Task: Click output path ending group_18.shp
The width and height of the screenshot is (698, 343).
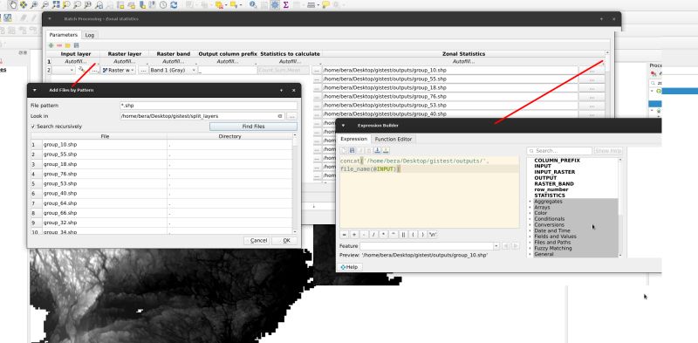Action: tap(450, 88)
